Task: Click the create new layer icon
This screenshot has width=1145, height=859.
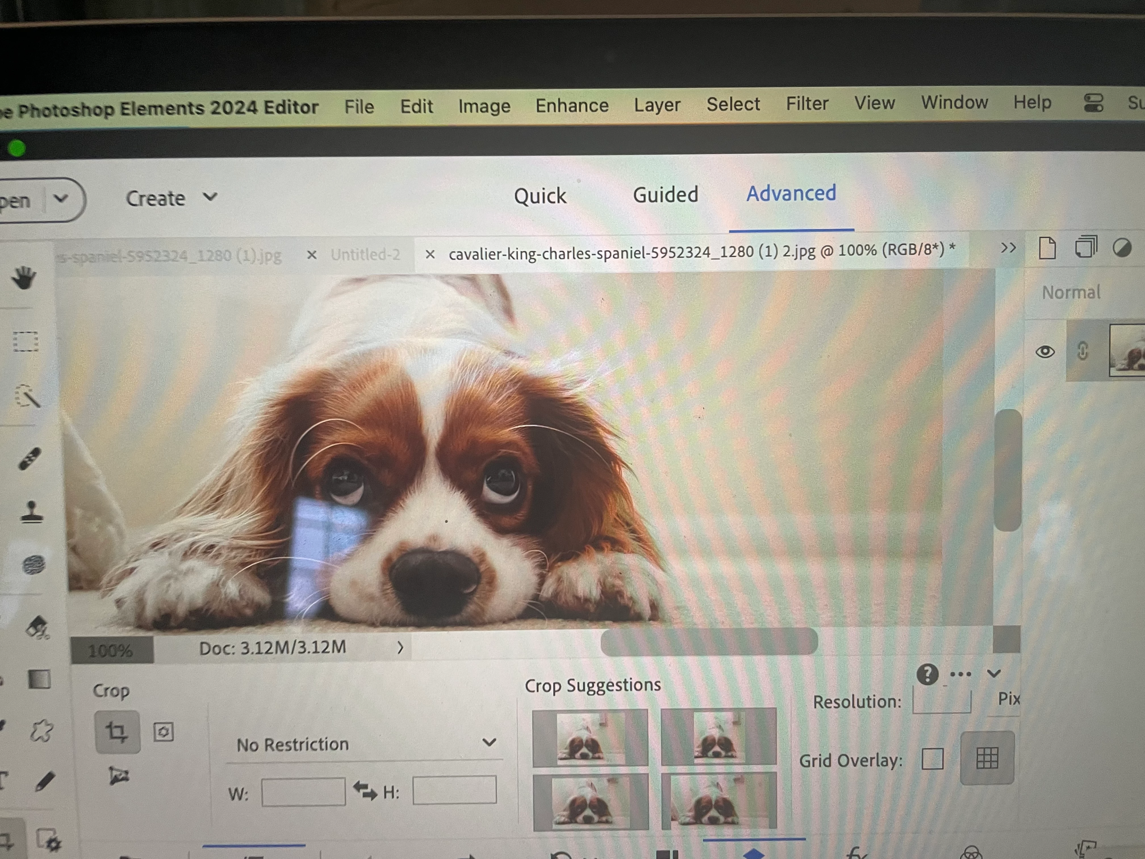Action: pos(1047,247)
